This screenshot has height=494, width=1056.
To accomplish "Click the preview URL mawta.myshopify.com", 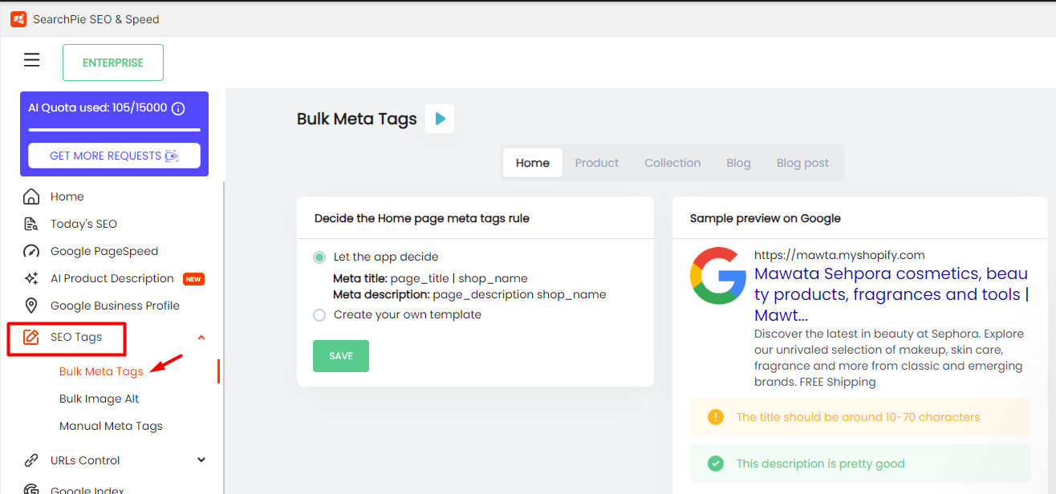I will click(839, 255).
